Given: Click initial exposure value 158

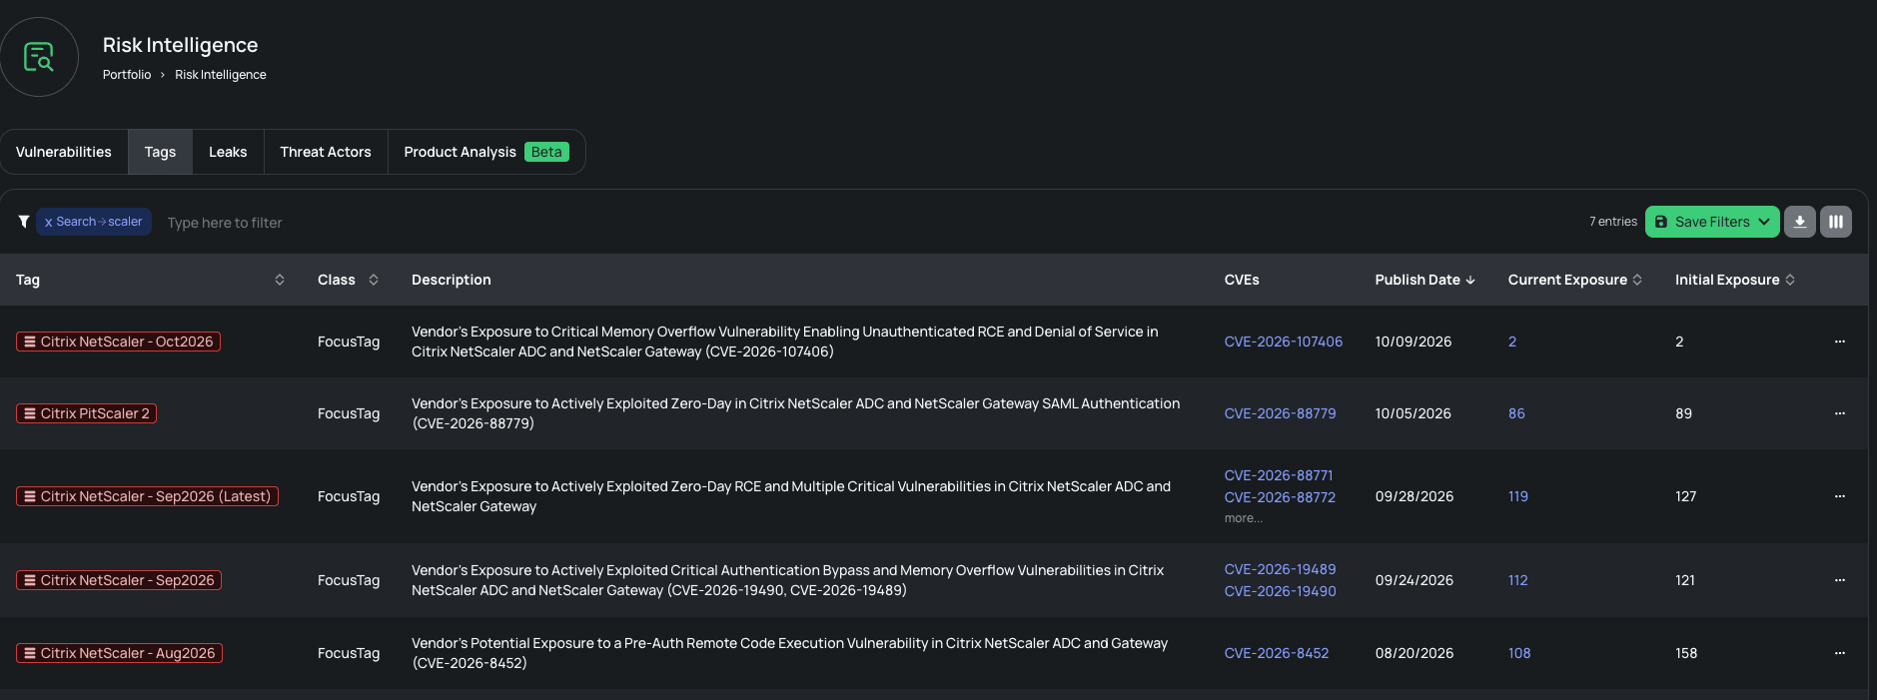Looking at the screenshot, I should 1686,653.
